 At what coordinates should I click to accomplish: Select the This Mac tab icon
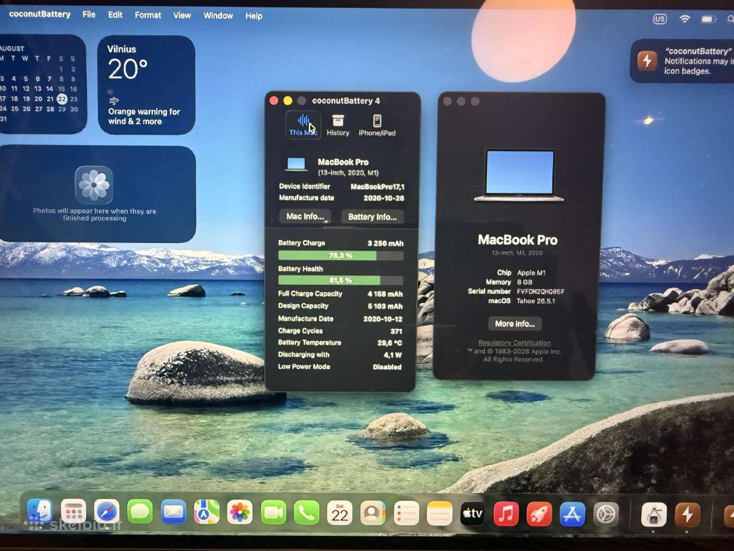point(303,125)
